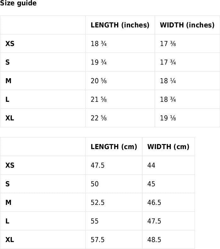Image resolution: width=220 pixels, height=249 pixels.
Task: Click the 18 ¼ width cell
Action: click(168, 81)
